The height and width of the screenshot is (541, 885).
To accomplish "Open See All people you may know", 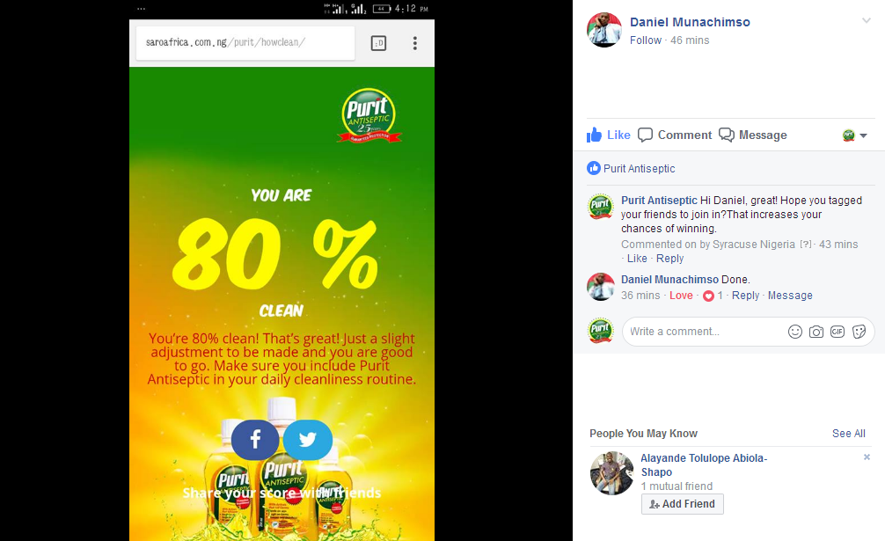I will tap(848, 434).
